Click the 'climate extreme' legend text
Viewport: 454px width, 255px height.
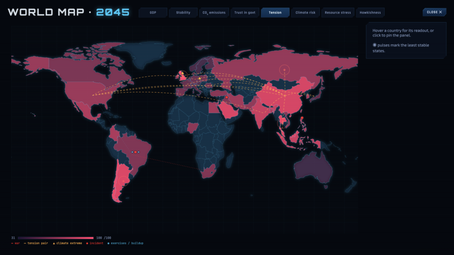(69, 243)
